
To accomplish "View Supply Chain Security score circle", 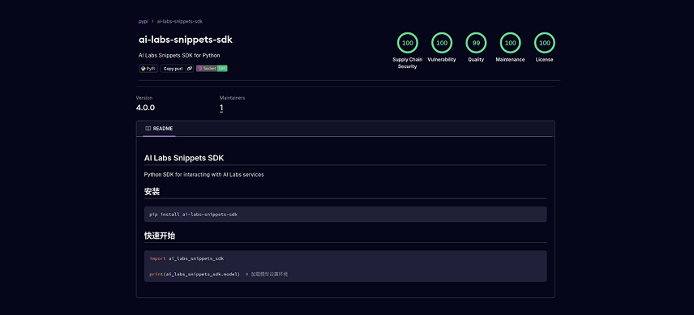I will pos(407,43).
